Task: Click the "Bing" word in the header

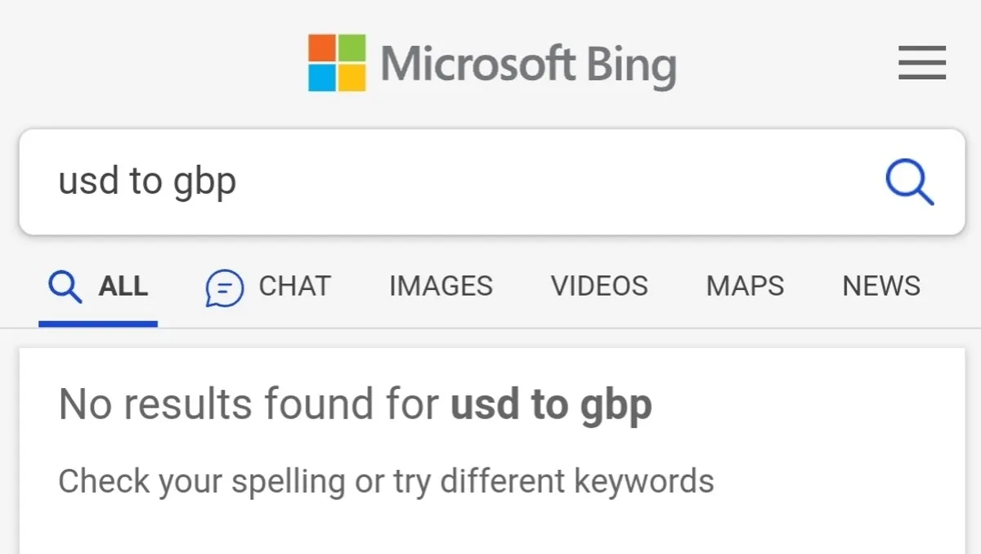Action: [x=631, y=65]
